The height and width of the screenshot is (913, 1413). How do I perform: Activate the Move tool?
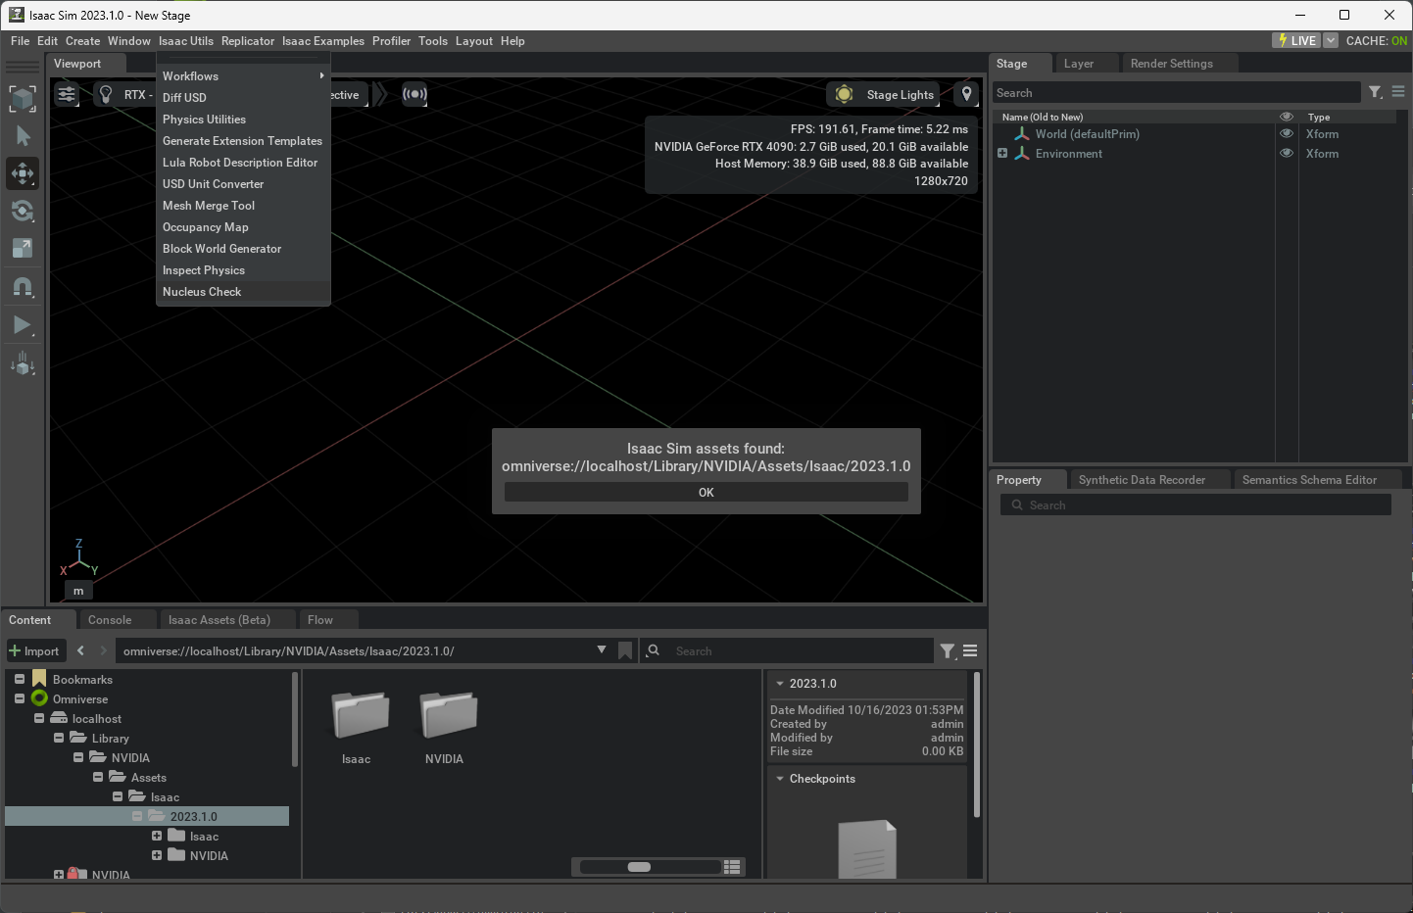(23, 173)
